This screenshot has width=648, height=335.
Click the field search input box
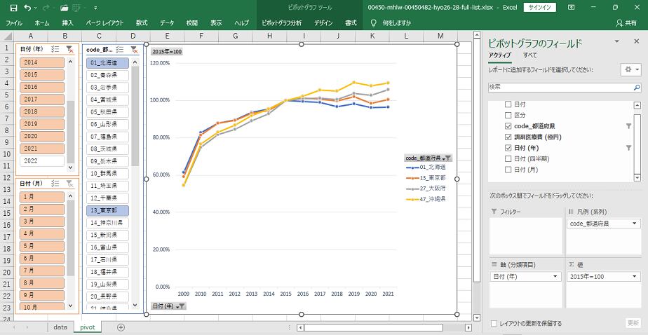[561, 86]
